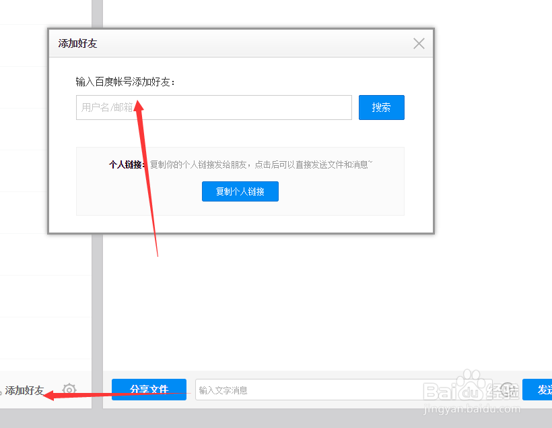Select the 添加好友 entry at bottom left
This screenshot has width=552, height=428.
(26, 390)
